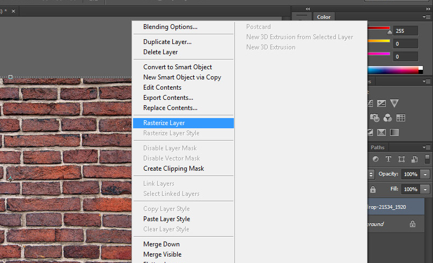The image size is (433, 263).
Task: Select Convert to Smart Object
Action: click(x=178, y=67)
